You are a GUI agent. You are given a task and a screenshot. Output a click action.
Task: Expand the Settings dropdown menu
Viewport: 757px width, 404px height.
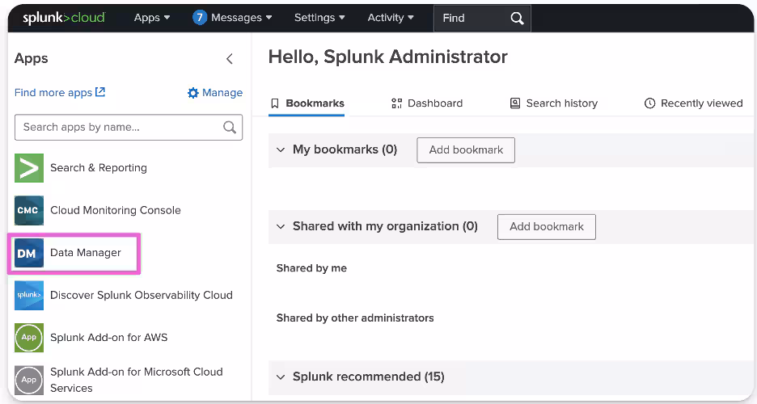point(319,18)
